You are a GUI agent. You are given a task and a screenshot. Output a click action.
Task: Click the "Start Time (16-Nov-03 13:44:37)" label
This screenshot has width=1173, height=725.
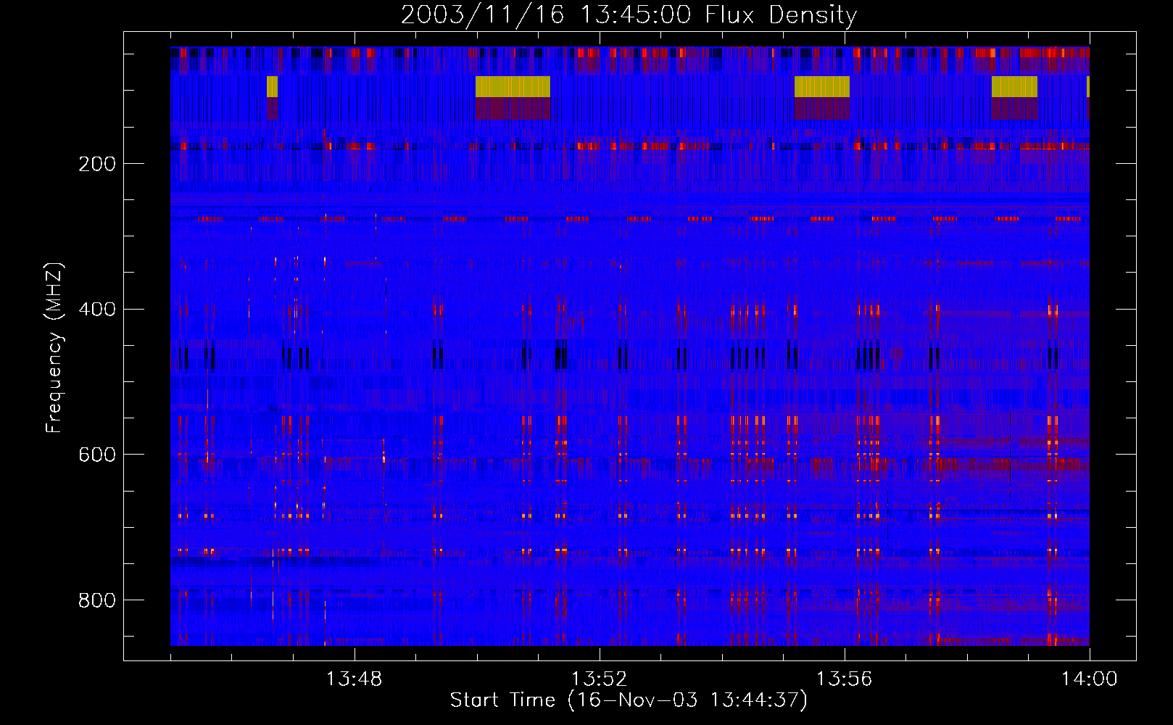pyautogui.click(x=629, y=700)
